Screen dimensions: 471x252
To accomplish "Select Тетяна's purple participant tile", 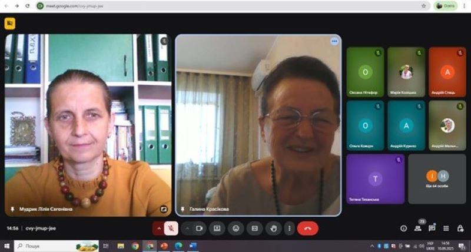I will 375,178.
